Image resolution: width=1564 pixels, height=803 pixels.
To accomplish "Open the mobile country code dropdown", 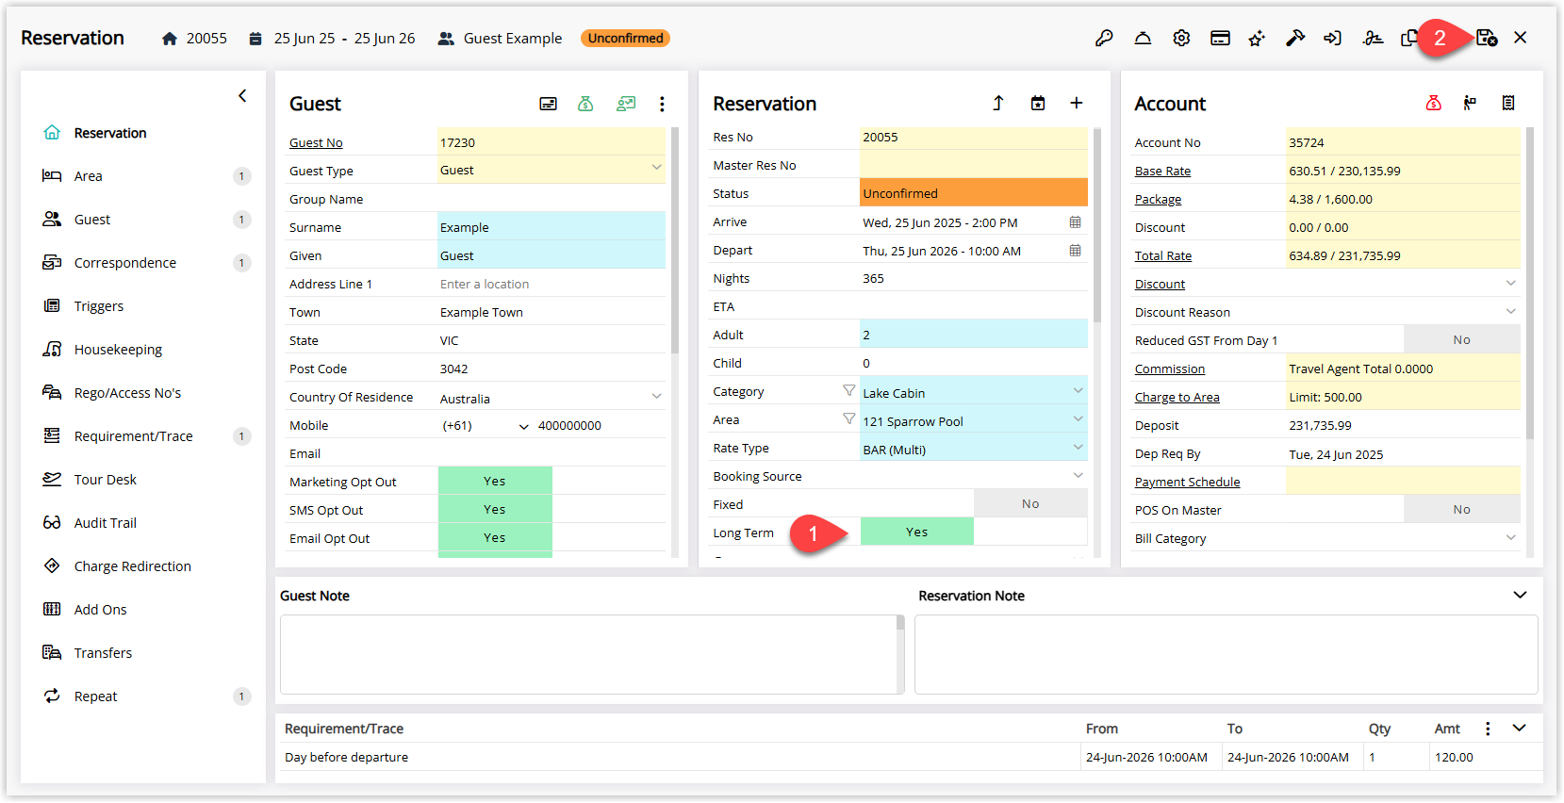I will tap(524, 427).
